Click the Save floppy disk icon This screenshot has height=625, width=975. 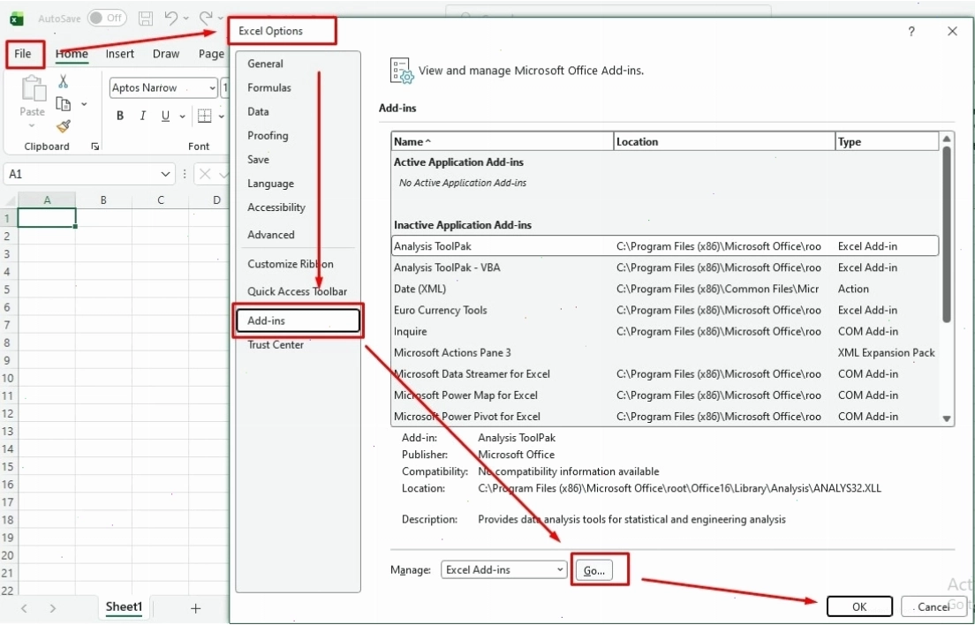(x=145, y=18)
